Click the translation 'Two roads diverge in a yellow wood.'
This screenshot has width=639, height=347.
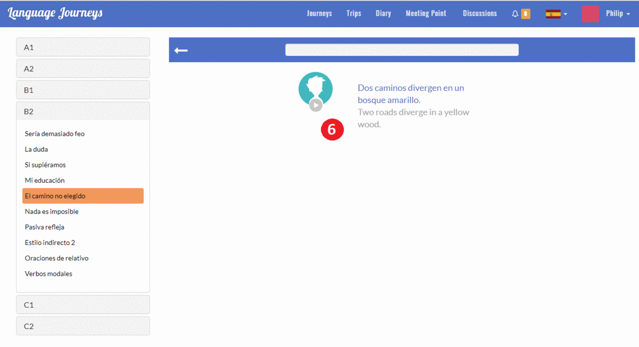[414, 118]
